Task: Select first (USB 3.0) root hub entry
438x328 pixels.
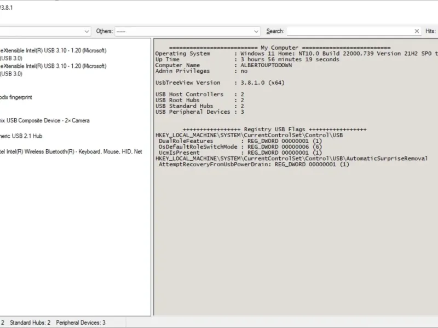Action: click(x=11, y=58)
